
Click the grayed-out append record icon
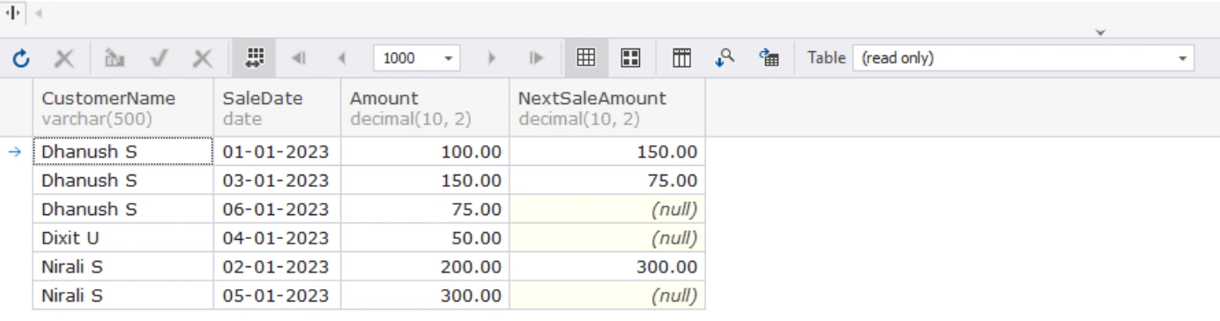(115, 59)
